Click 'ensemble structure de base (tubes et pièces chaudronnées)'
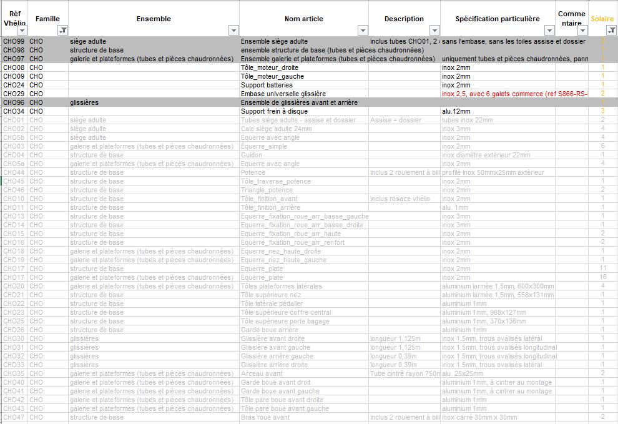The image size is (618, 424). point(332,50)
